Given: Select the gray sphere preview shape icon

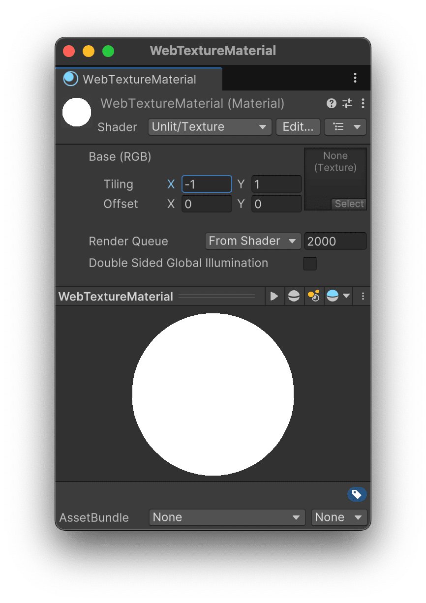Looking at the screenshot, I should point(294,296).
